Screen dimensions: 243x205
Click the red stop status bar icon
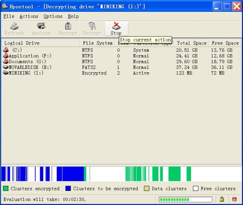tap(234, 199)
